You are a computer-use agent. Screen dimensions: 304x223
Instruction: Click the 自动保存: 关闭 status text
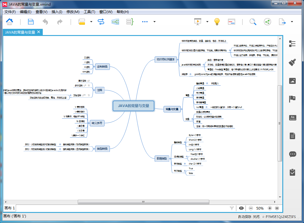pos(249,216)
